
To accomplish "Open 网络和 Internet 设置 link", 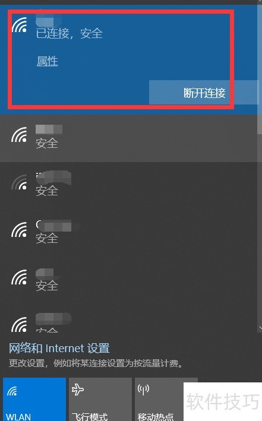I will click(x=59, y=348).
